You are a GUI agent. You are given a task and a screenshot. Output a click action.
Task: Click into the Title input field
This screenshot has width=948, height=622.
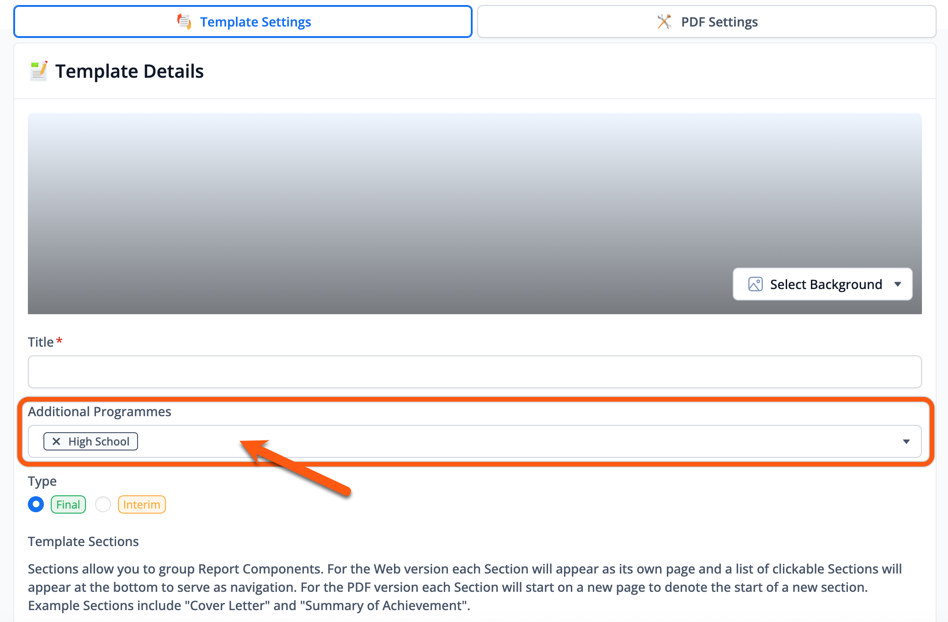click(x=474, y=372)
